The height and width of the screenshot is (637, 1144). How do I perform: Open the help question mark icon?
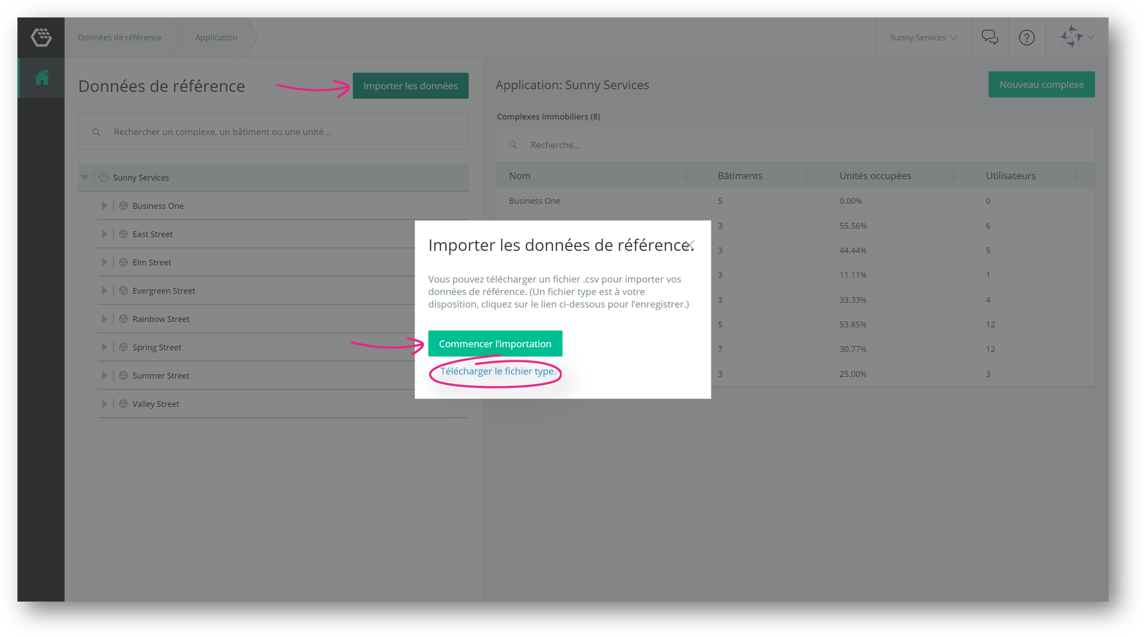(x=1027, y=37)
